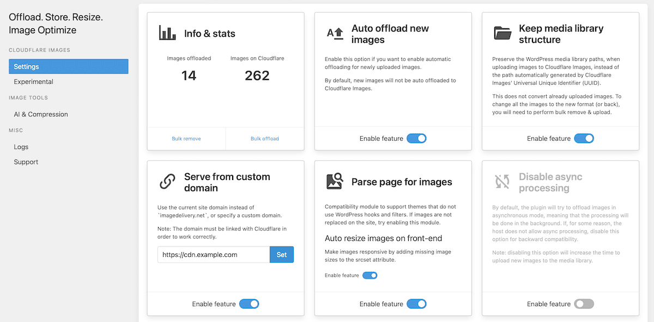Click the Images on Cloudflare label
The image size is (654, 322).
tap(257, 58)
